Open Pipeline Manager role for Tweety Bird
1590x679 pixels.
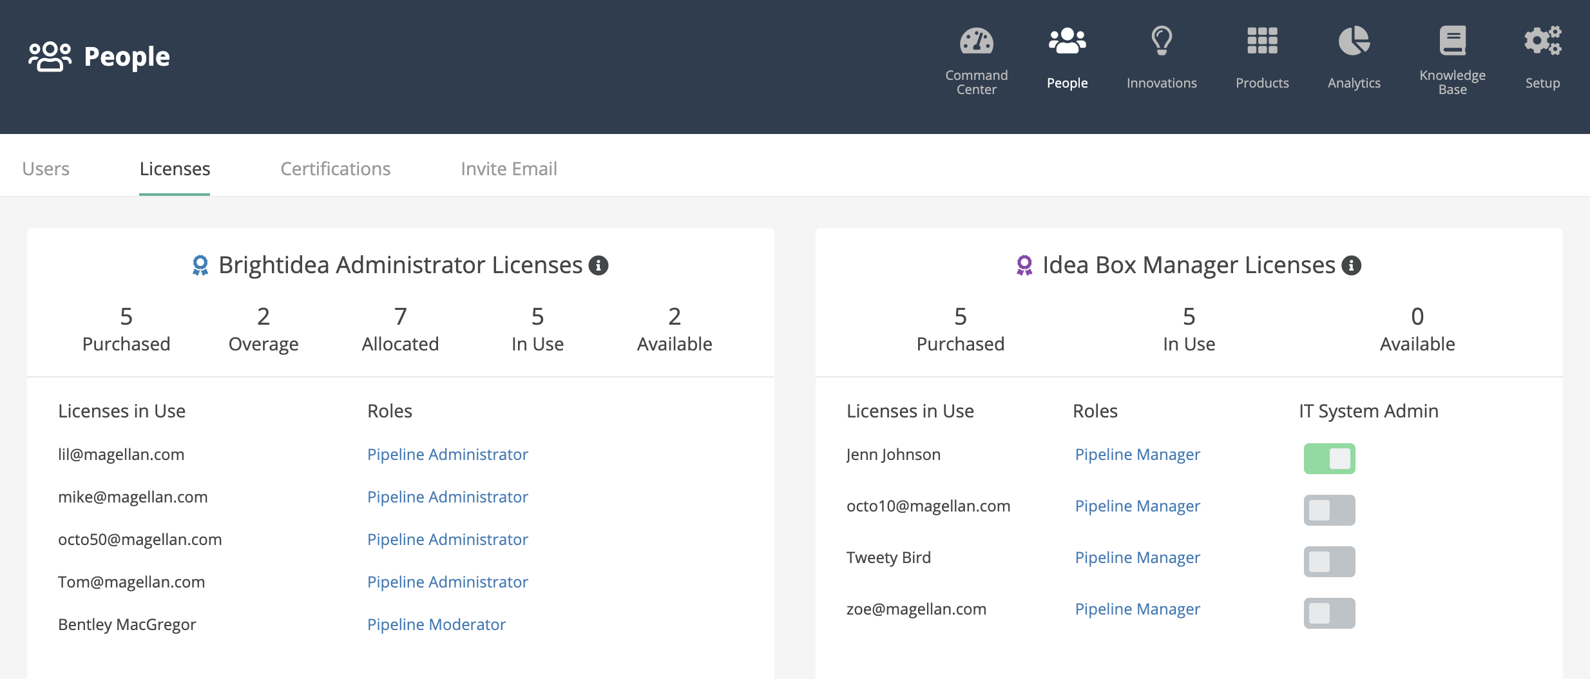tap(1138, 558)
